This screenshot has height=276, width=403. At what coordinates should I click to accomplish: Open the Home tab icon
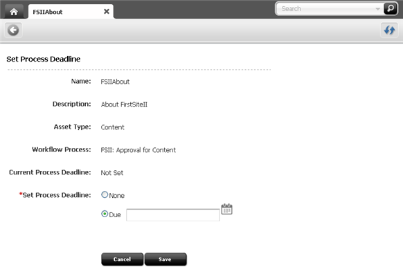pyautogui.click(x=14, y=12)
